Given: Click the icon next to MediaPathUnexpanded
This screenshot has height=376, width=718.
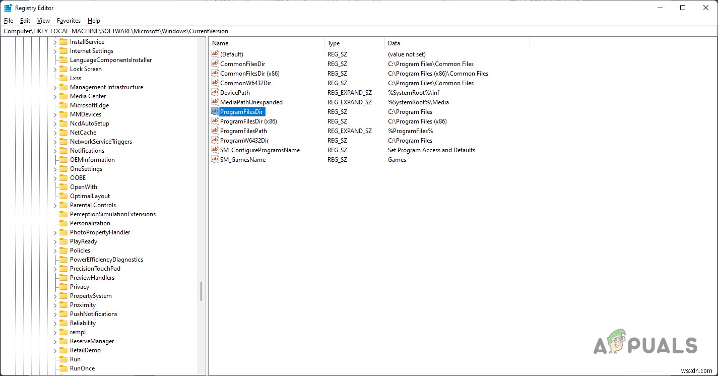Looking at the screenshot, I should pos(215,102).
